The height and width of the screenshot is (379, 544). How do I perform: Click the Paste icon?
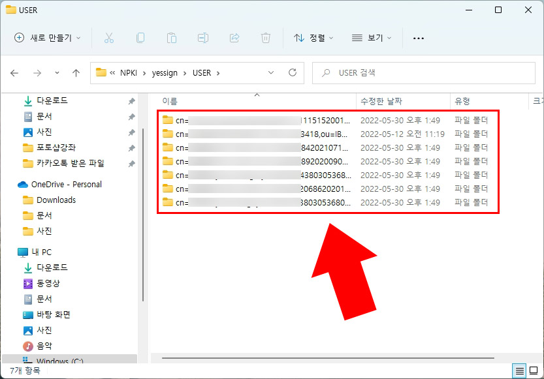coord(172,38)
